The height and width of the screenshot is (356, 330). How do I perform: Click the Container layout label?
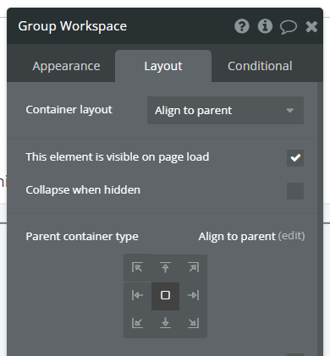(69, 110)
